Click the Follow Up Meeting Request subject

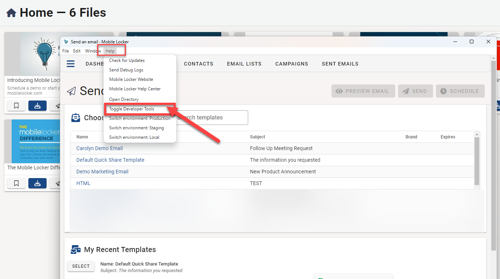[x=281, y=148]
